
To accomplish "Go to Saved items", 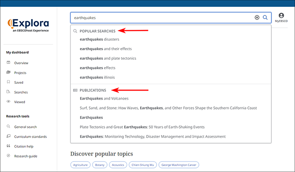I will tap(19, 82).
